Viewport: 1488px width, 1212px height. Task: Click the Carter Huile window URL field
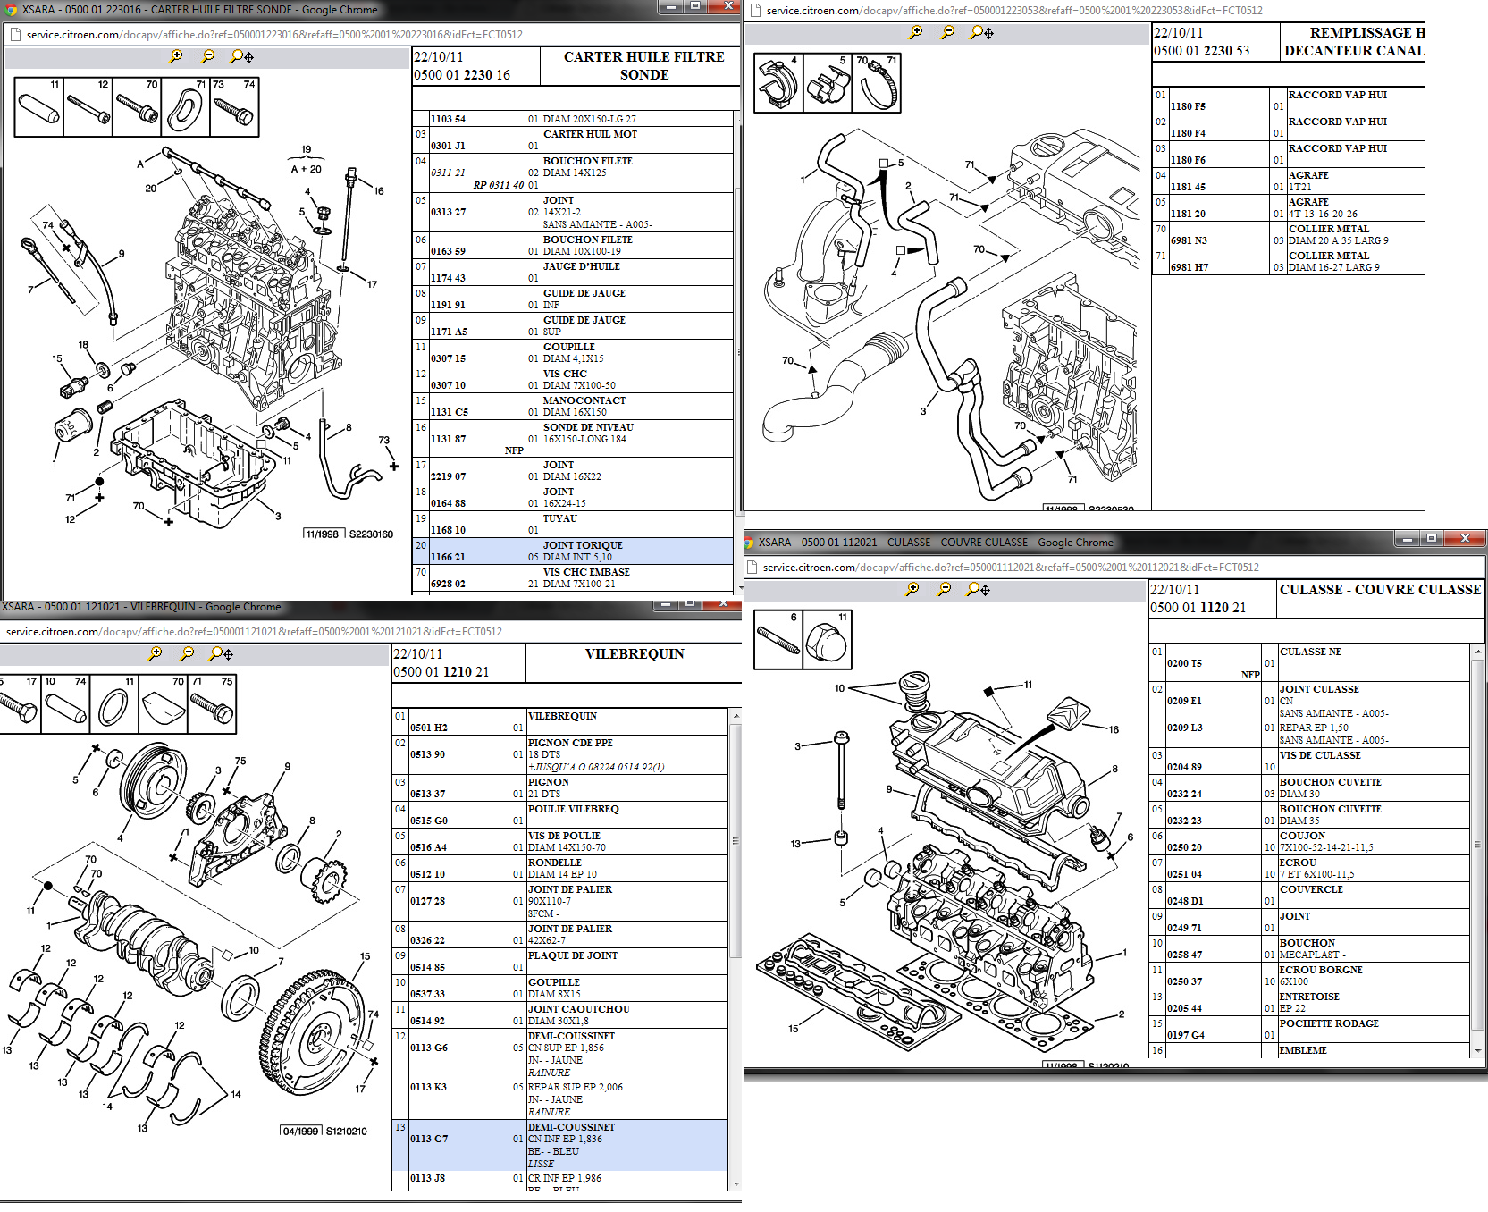[x=274, y=35]
